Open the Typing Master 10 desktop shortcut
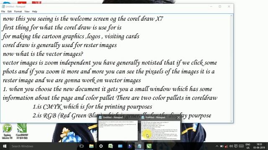Viewport: 268px width, 150px height. (7, 131)
